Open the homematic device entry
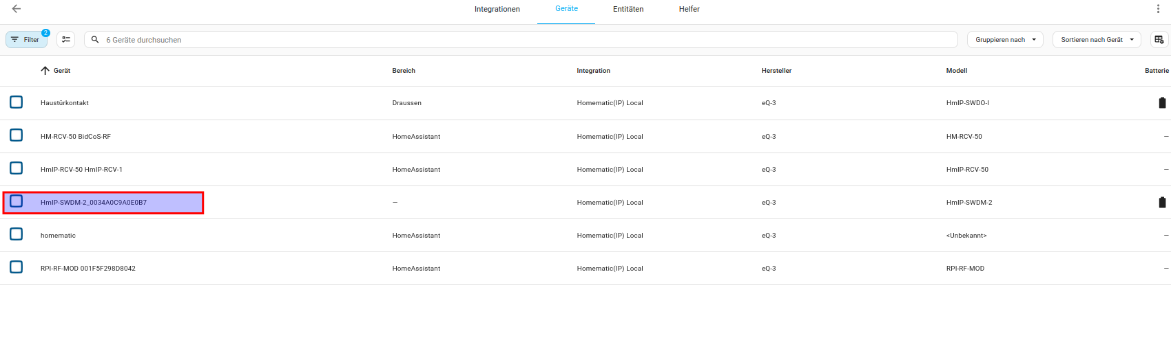Viewport: 1171px width, 349px height. 59,236
